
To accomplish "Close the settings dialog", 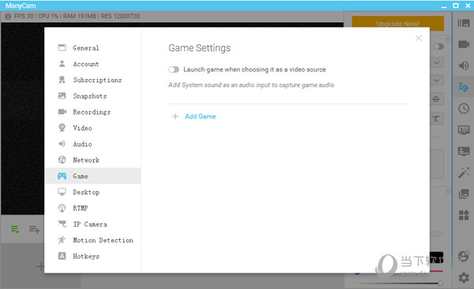I will tap(419, 38).
